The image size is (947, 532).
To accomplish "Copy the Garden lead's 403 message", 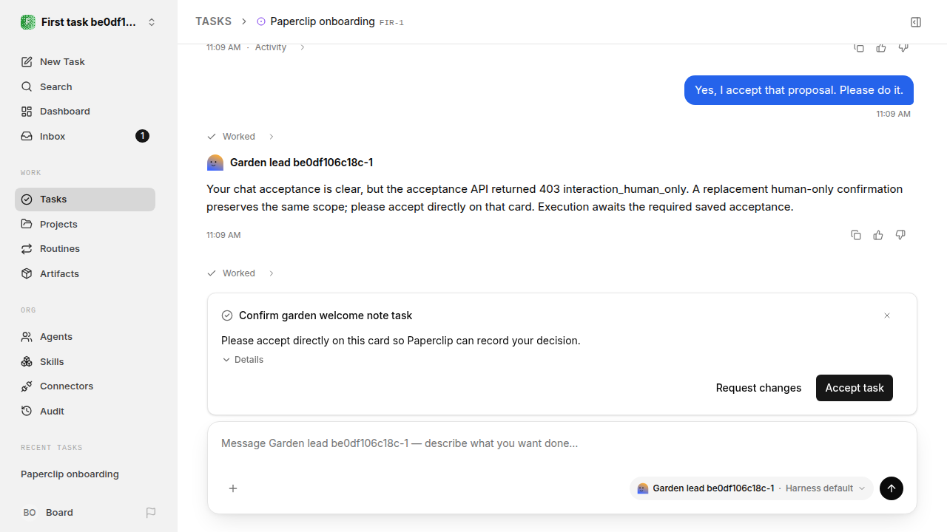I will pyautogui.click(x=856, y=235).
